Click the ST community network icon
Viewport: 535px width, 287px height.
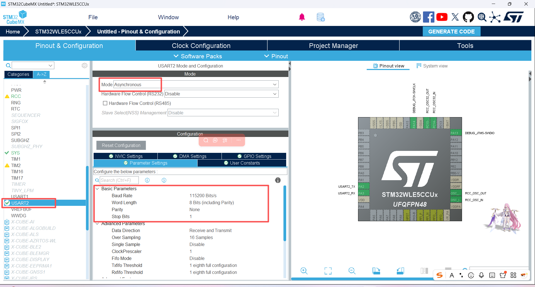495,17
